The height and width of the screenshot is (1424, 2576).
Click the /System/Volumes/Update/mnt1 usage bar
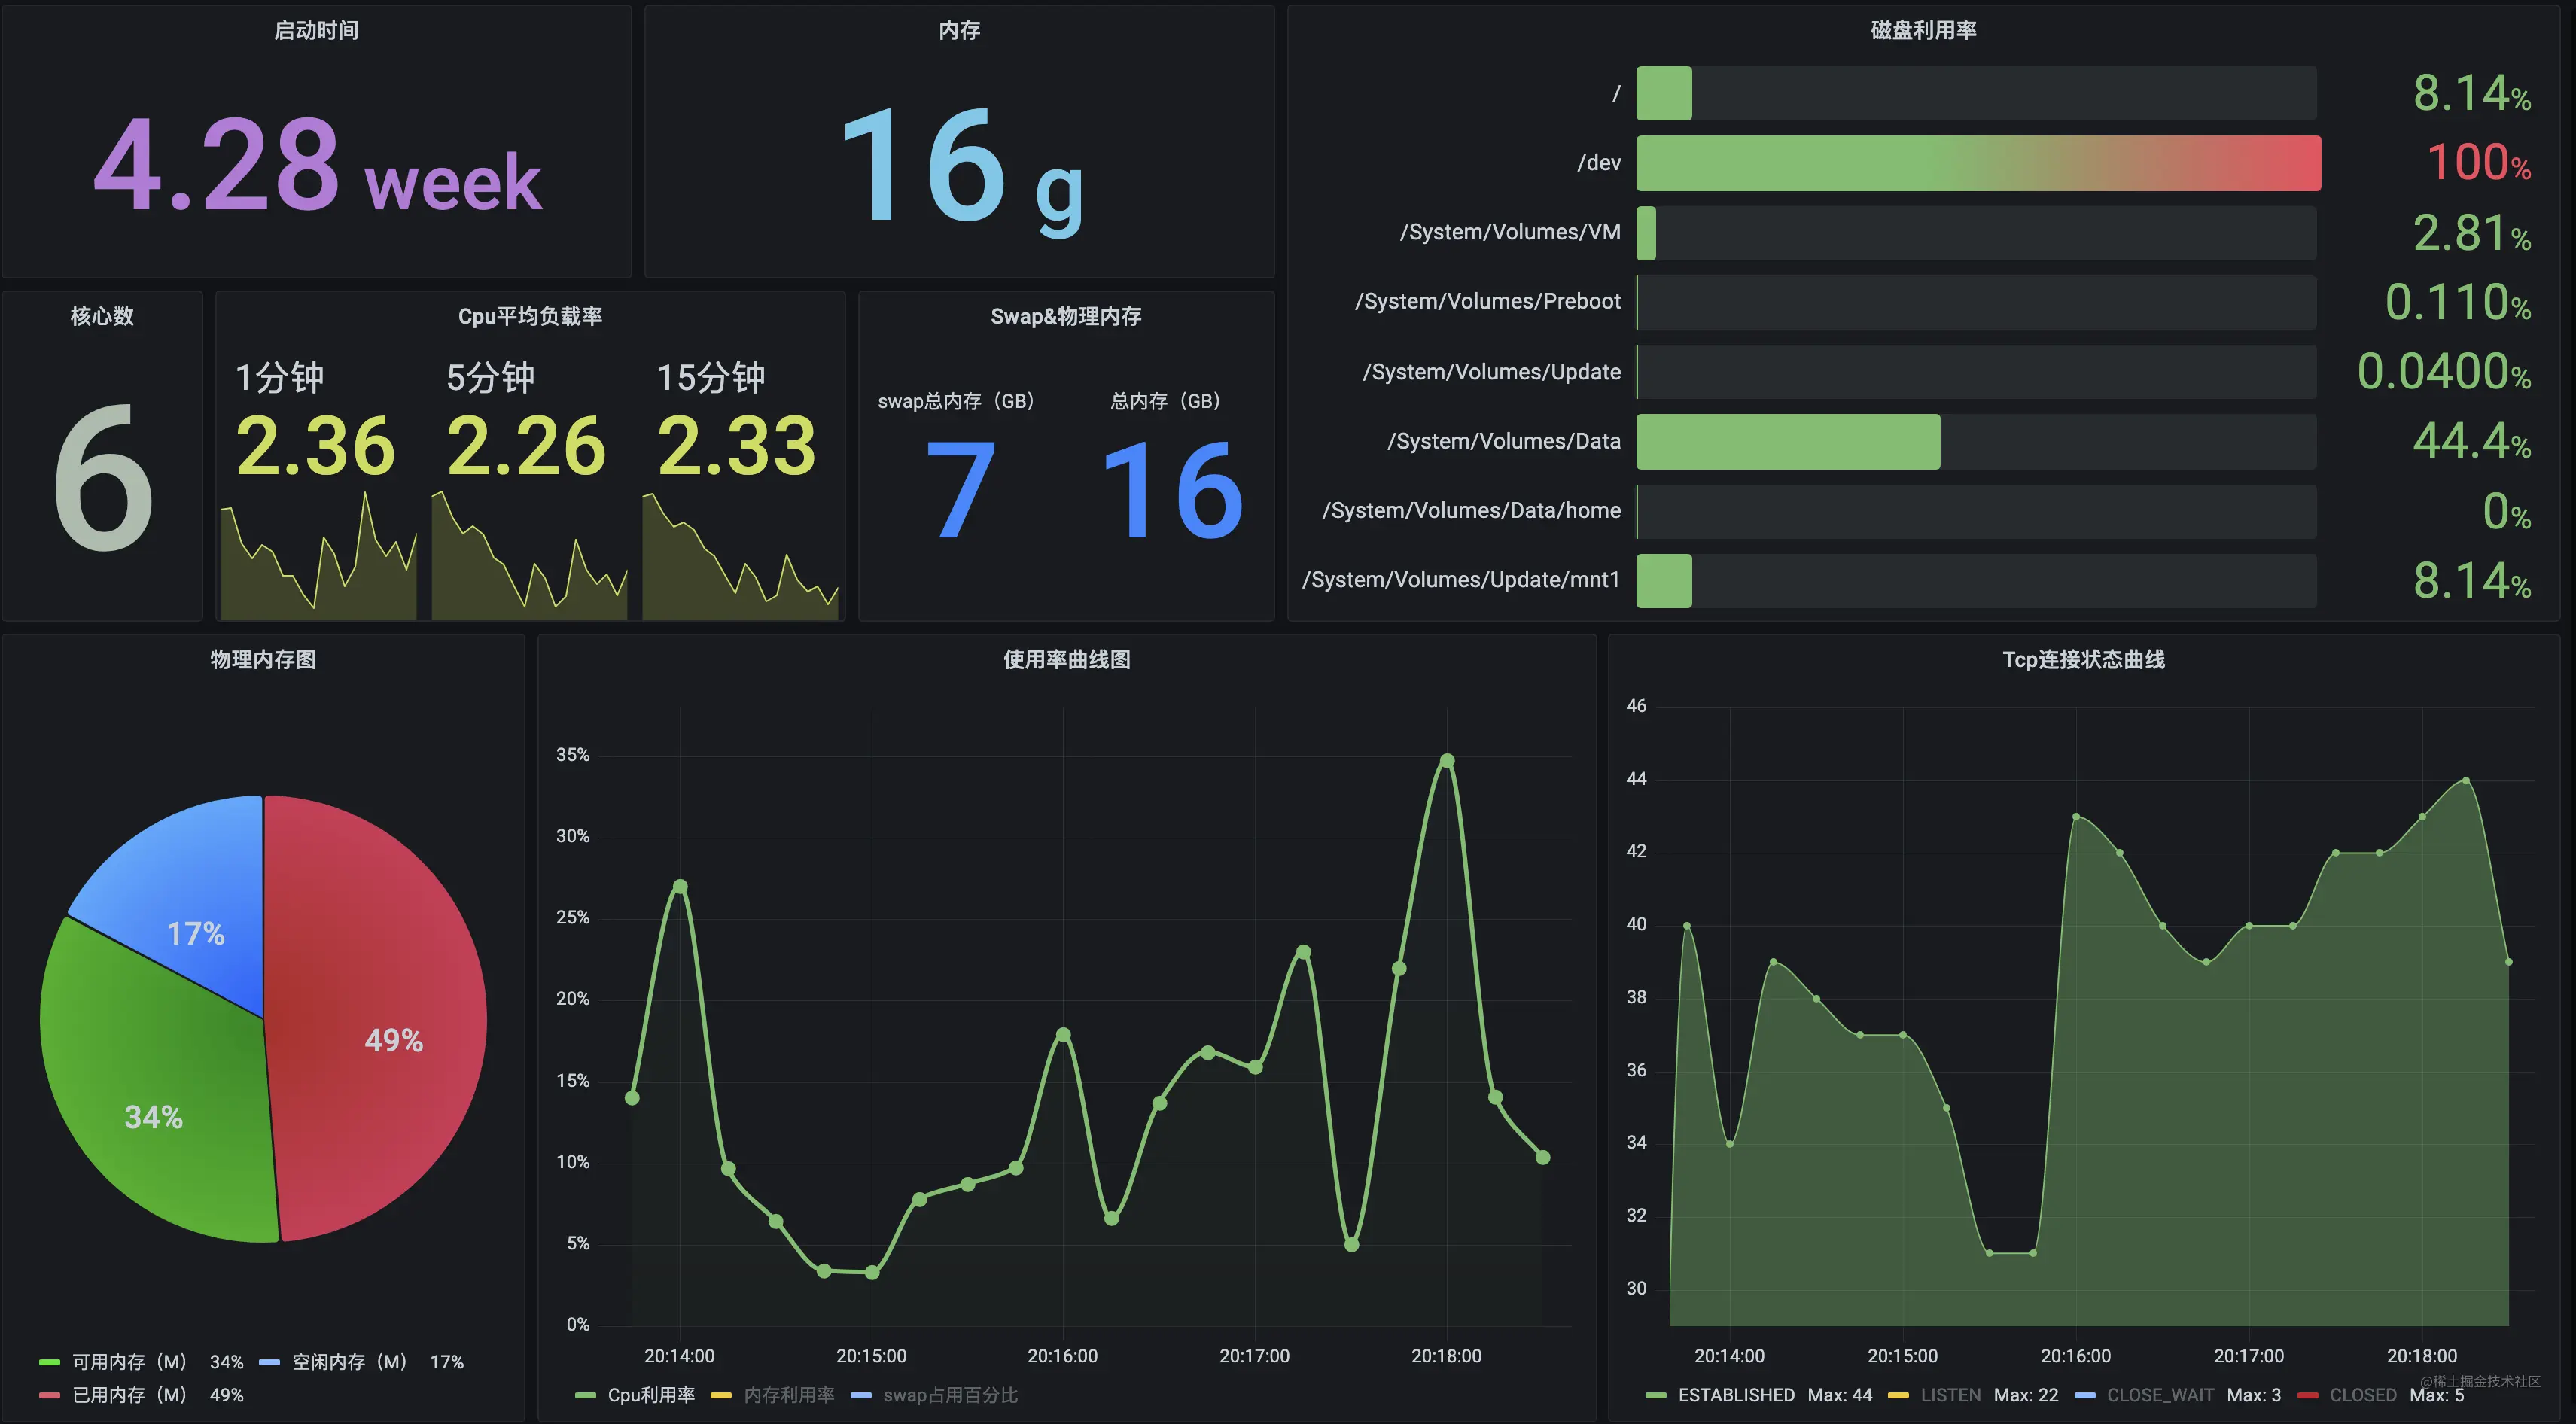pos(1663,581)
